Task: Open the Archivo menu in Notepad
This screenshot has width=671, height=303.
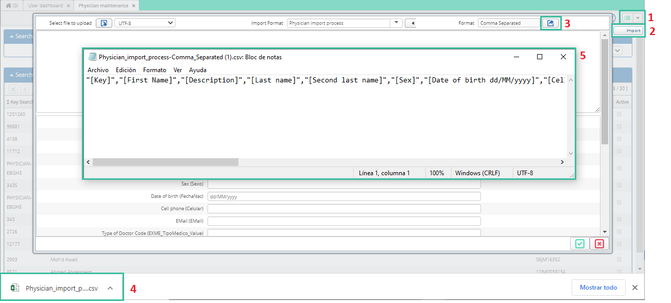Action: point(98,70)
